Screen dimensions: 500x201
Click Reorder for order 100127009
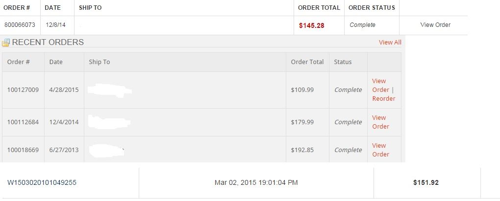[384, 99]
